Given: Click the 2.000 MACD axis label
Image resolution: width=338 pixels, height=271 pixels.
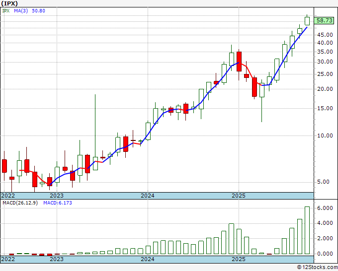Looking at the screenshot, I should (325, 239).
